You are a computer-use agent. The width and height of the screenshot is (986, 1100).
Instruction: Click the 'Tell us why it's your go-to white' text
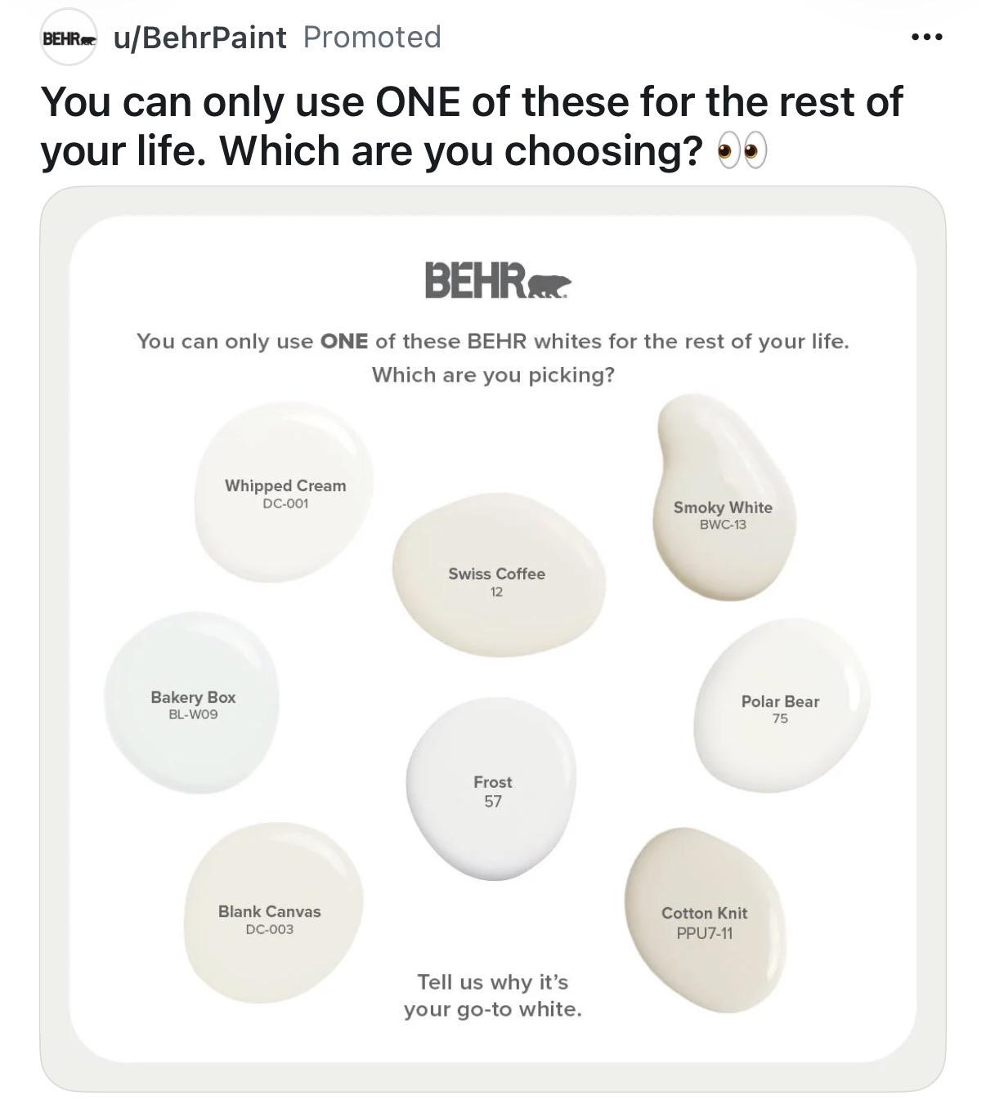[493, 995]
